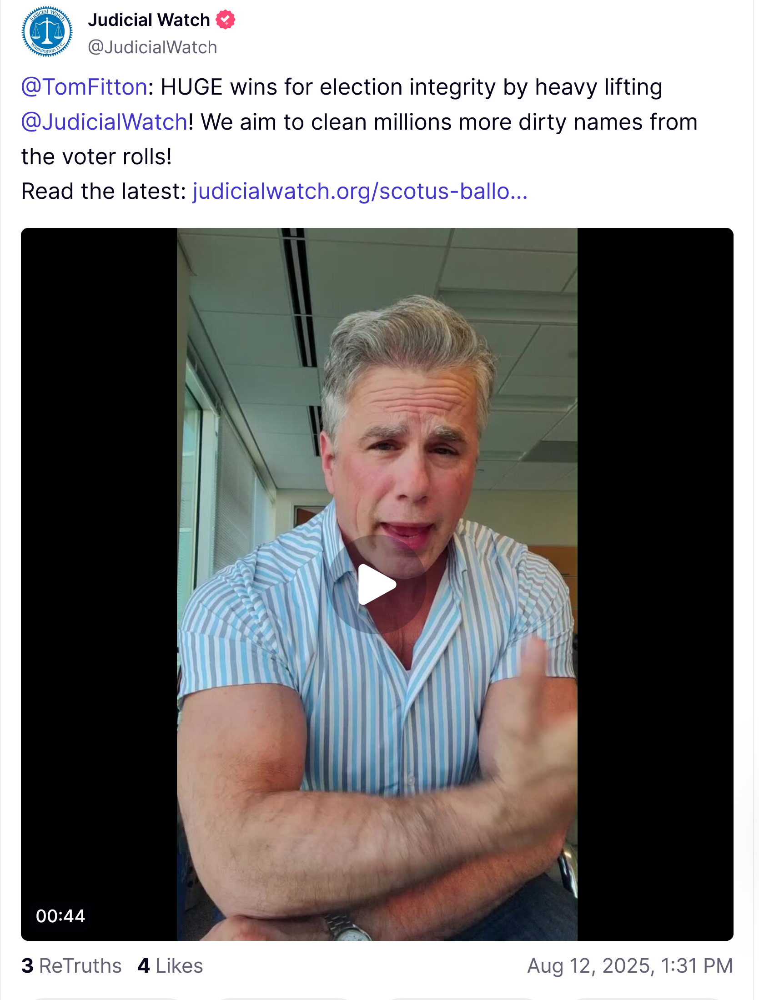Open the judicialwatch.org/scotus-ballo… link

click(360, 191)
